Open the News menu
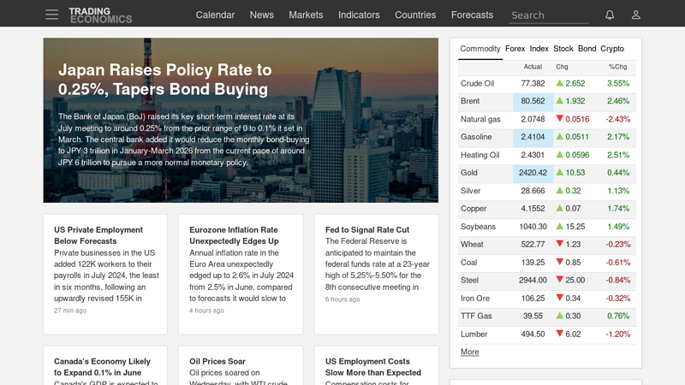The height and width of the screenshot is (385, 685). click(x=262, y=15)
